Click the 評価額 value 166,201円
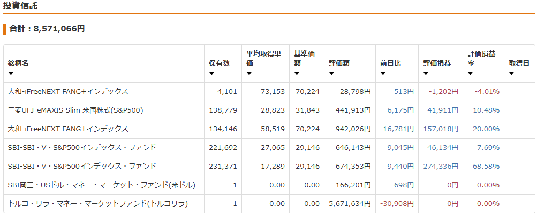 pos(354,185)
